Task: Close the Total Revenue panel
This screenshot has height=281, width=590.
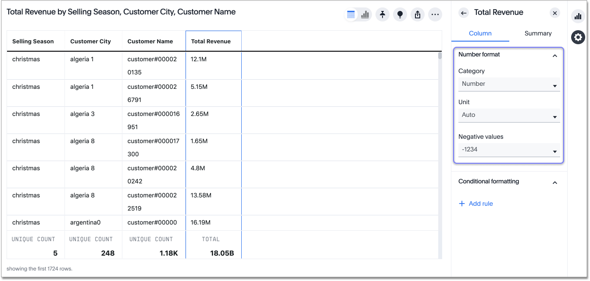Action: tap(555, 13)
